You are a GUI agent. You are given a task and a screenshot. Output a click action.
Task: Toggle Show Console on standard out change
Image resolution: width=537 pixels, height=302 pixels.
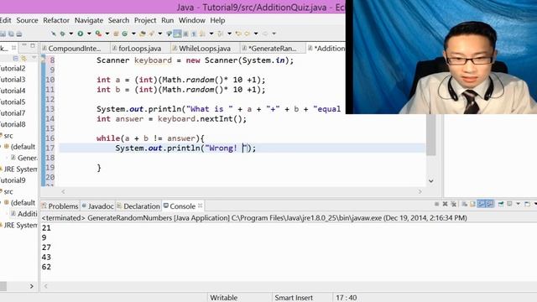click(x=482, y=204)
